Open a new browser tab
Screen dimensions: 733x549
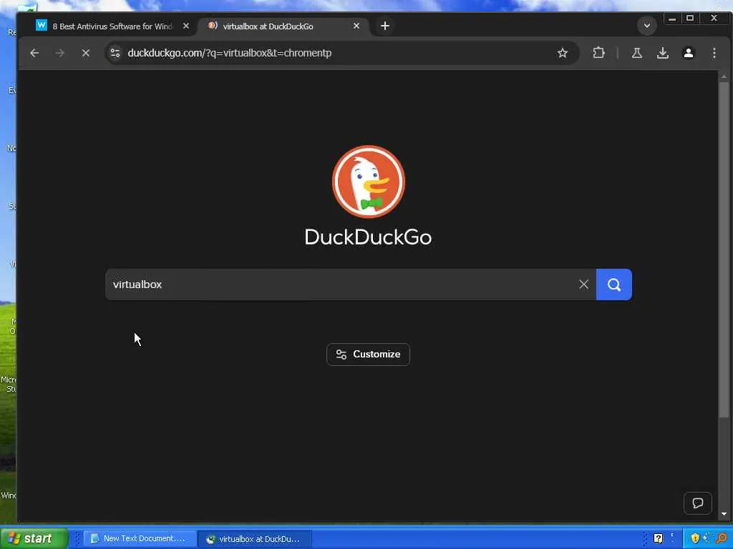[x=384, y=26]
